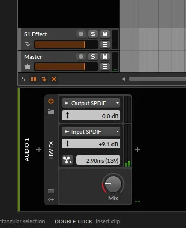Click S1 Effect track type arrow icon
The height and width of the screenshot is (228, 186).
(28, 44)
